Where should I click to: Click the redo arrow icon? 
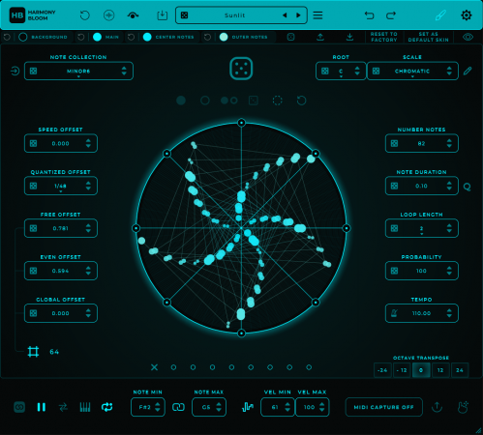point(391,15)
